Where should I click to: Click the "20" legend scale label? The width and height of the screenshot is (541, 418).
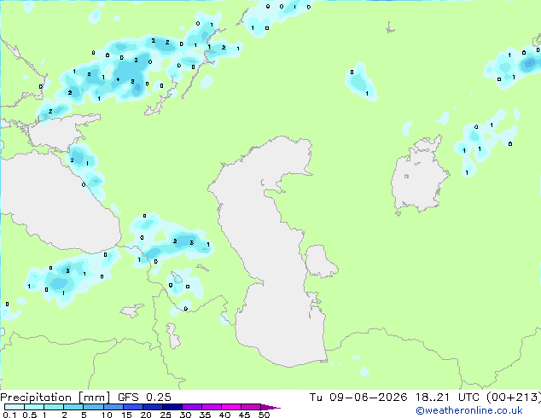146,415
